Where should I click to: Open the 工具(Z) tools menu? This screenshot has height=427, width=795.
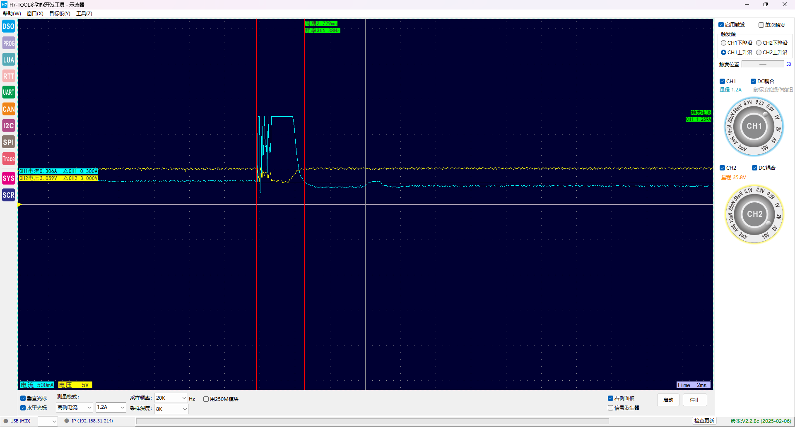pos(84,14)
